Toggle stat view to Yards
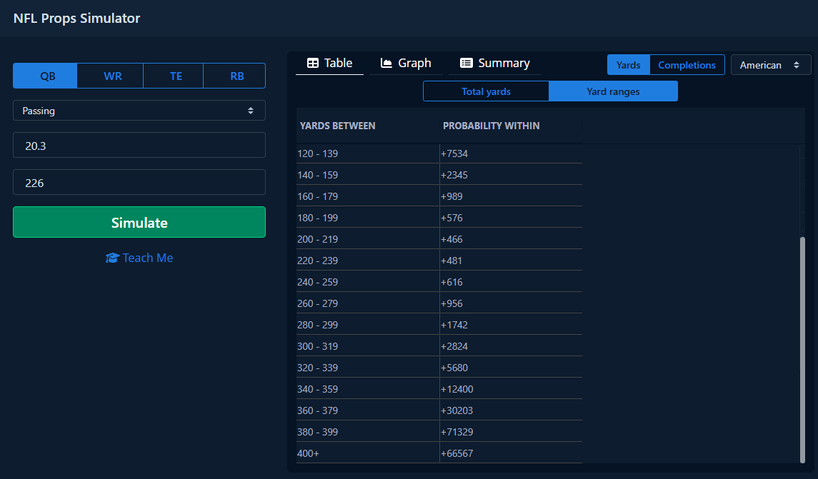Screen dimensions: 818x479 pyautogui.click(x=628, y=65)
